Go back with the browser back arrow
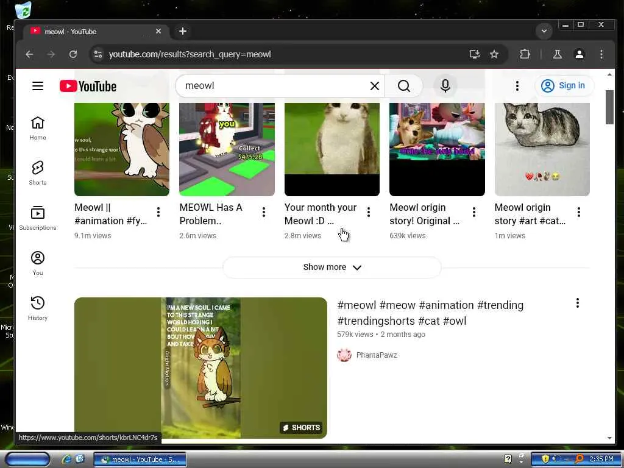This screenshot has height=468, width=624. tap(29, 54)
